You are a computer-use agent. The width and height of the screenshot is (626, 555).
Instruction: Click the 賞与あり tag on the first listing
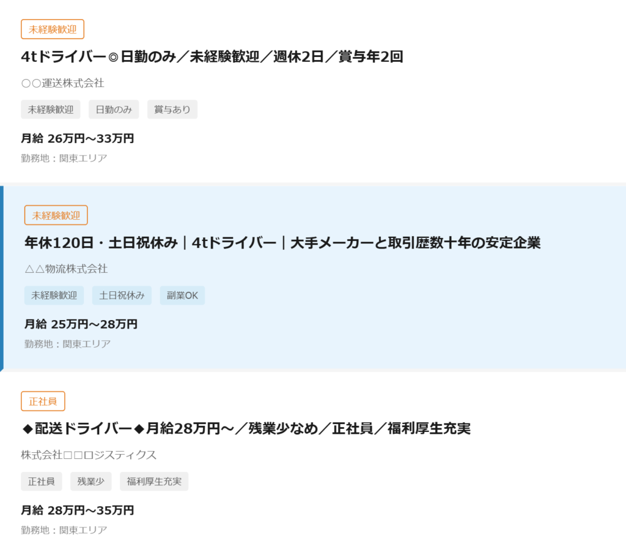(172, 109)
